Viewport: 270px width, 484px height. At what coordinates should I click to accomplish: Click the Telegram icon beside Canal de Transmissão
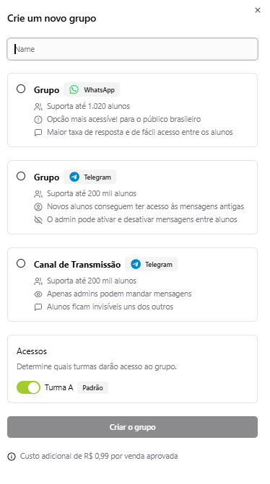coord(136,264)
